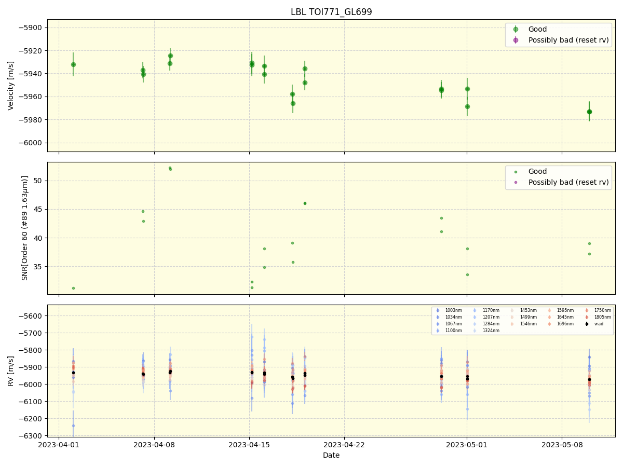
Task: Click the SNR[Order 60 (#89 1.63µm)] axis label
Action: (x=24, y=228)
